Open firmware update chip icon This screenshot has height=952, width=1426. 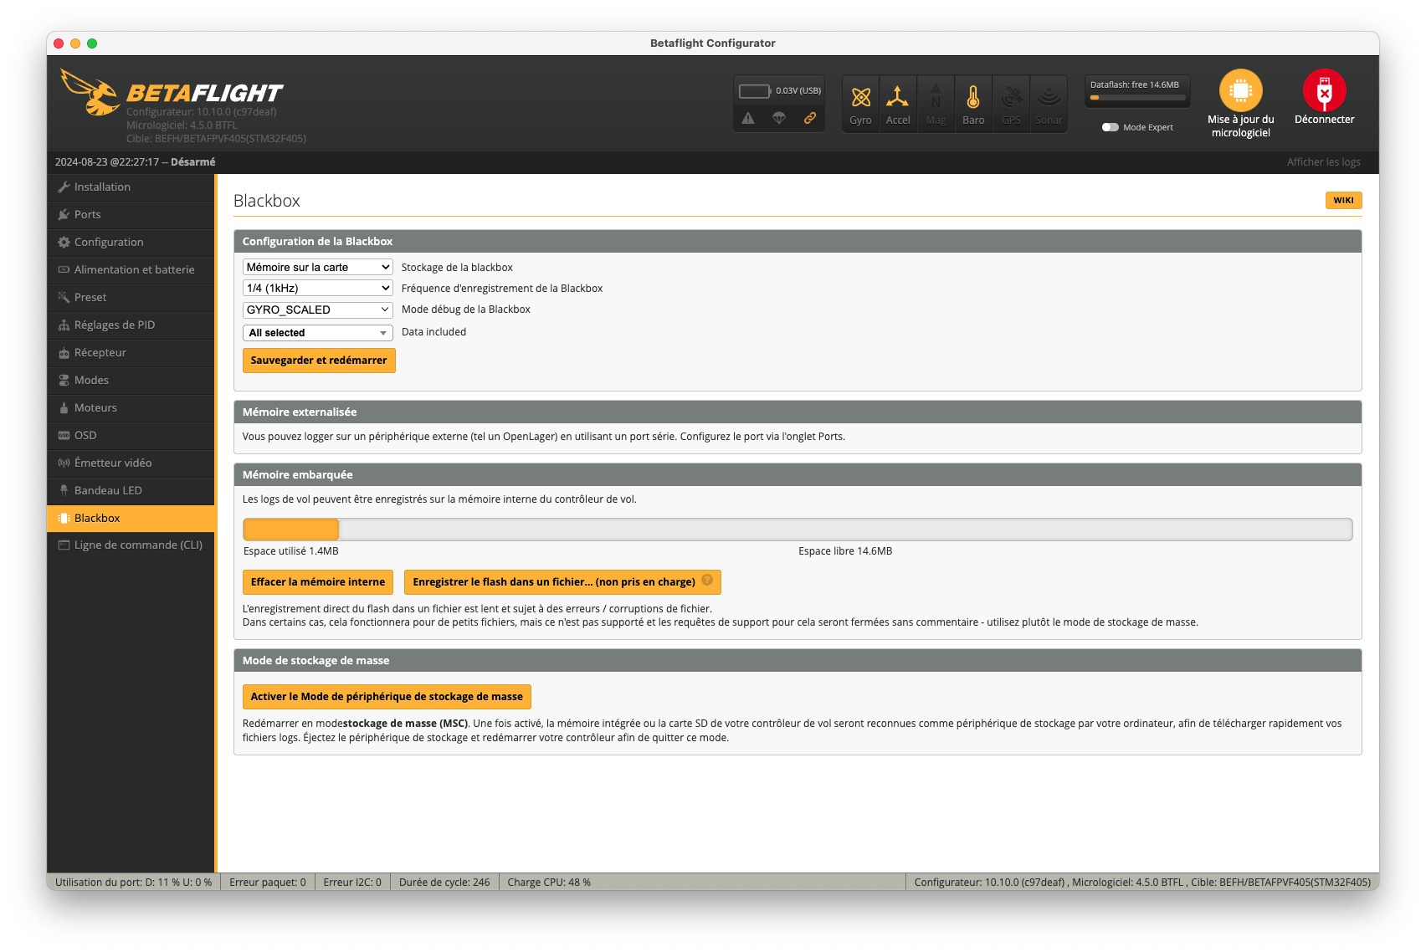click(1241, 90)
